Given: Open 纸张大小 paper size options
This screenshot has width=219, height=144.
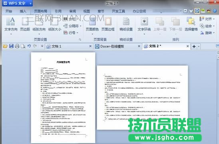Looking at the screenshot, I should point(55,24).
